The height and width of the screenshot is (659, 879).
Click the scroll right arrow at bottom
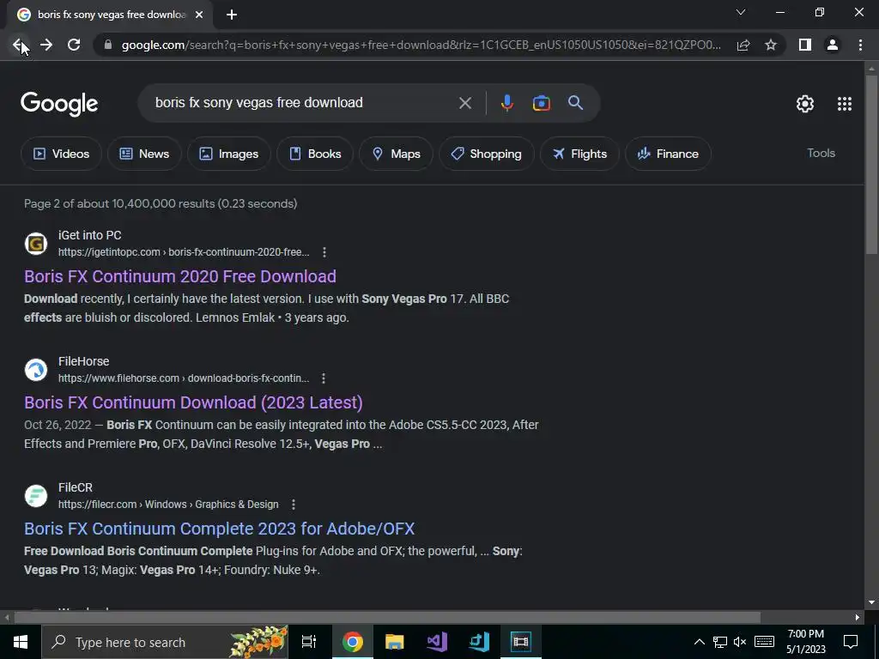(858, 618)
